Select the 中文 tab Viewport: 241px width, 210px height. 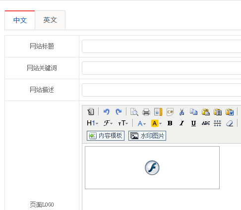click(20, 20)
